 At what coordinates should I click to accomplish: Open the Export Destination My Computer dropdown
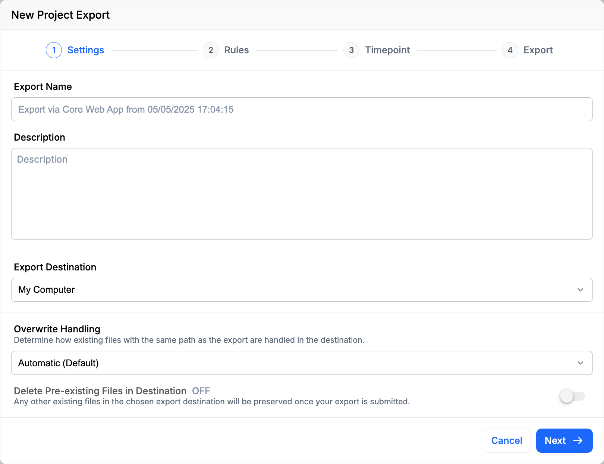[302, 290]
